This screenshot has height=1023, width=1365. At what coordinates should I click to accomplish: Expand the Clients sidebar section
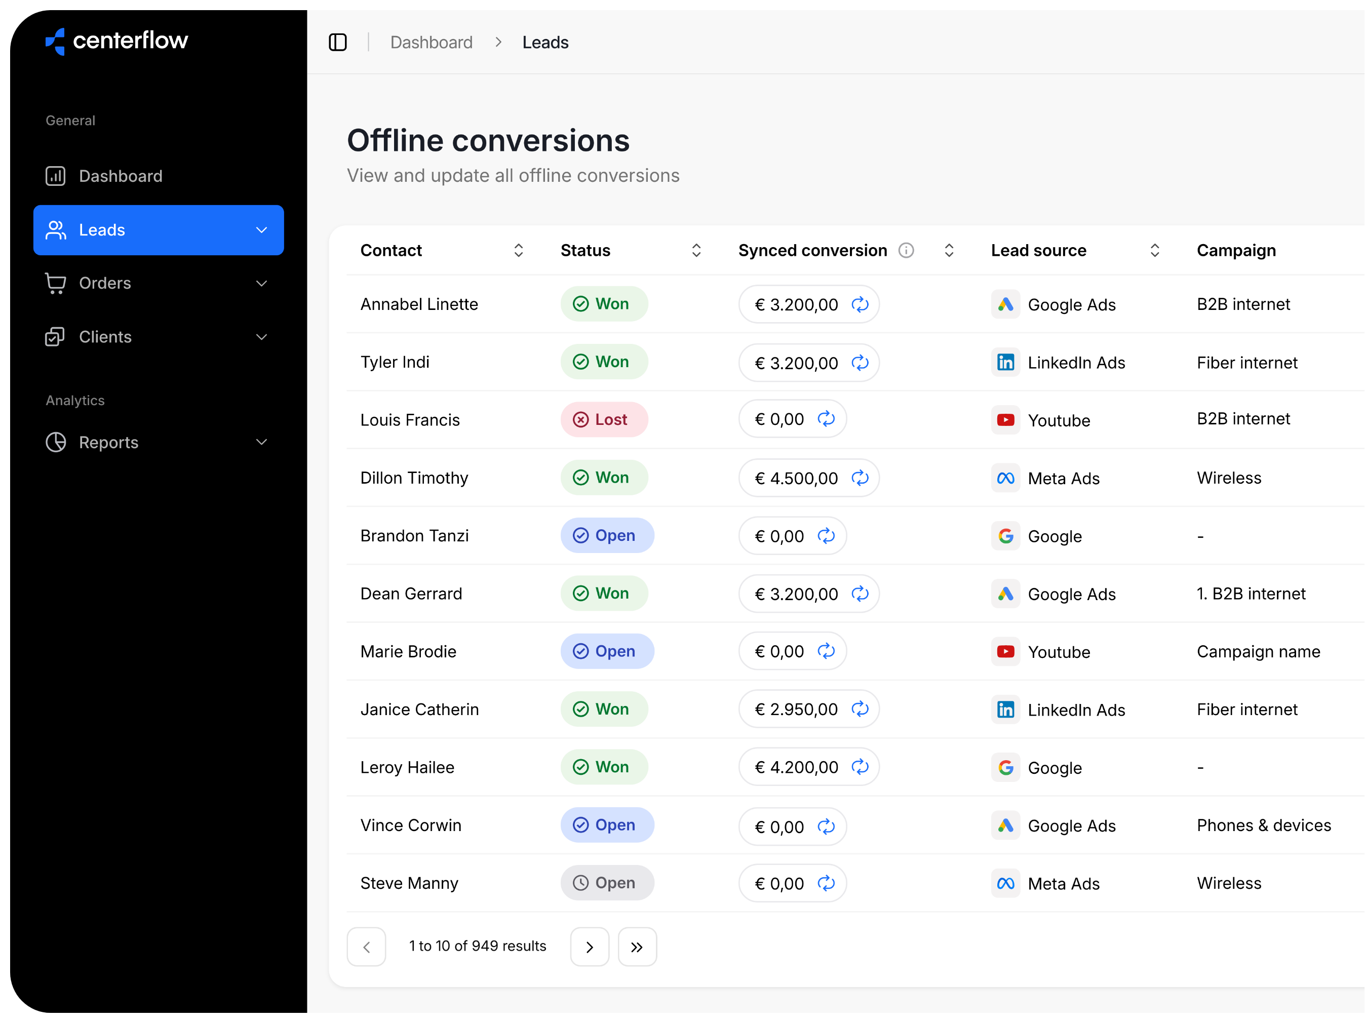click(x=262, y=337)
